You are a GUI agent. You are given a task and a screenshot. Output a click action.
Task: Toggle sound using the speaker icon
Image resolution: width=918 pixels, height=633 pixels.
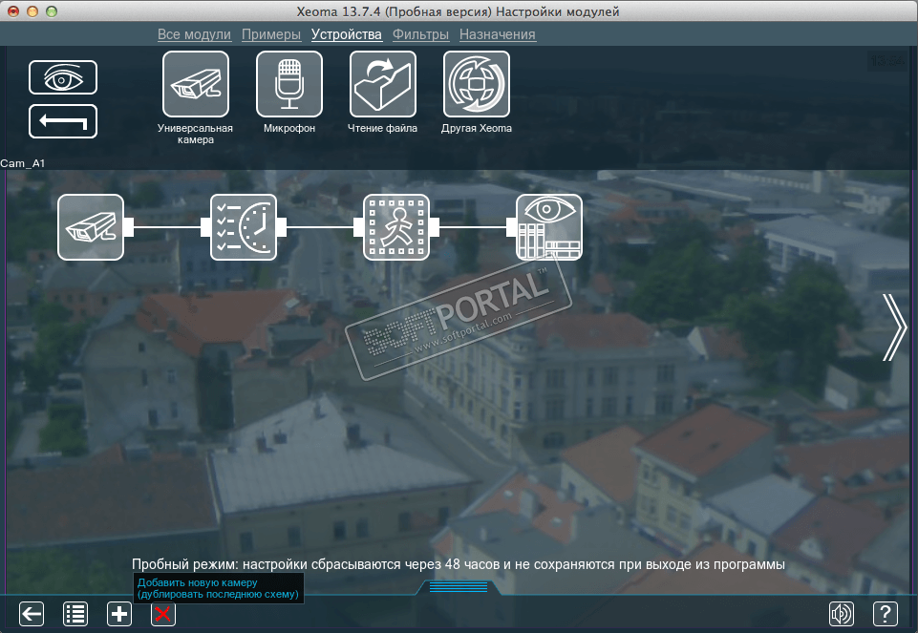tap(842, 614)
